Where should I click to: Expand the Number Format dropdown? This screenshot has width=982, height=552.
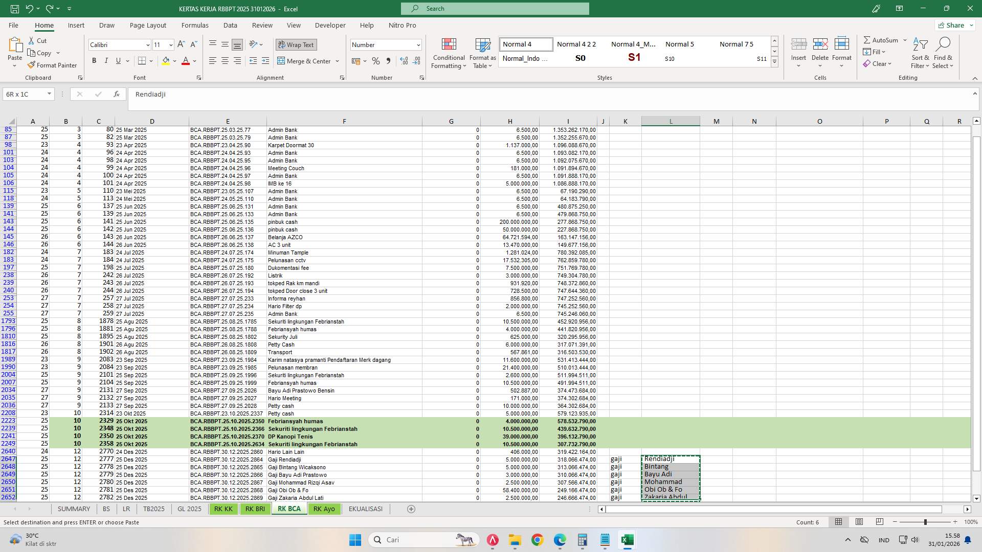[417, 44]
